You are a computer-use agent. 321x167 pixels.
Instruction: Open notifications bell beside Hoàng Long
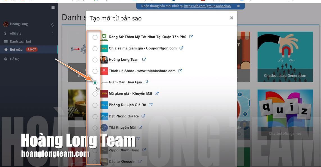[x=52, y=25]
